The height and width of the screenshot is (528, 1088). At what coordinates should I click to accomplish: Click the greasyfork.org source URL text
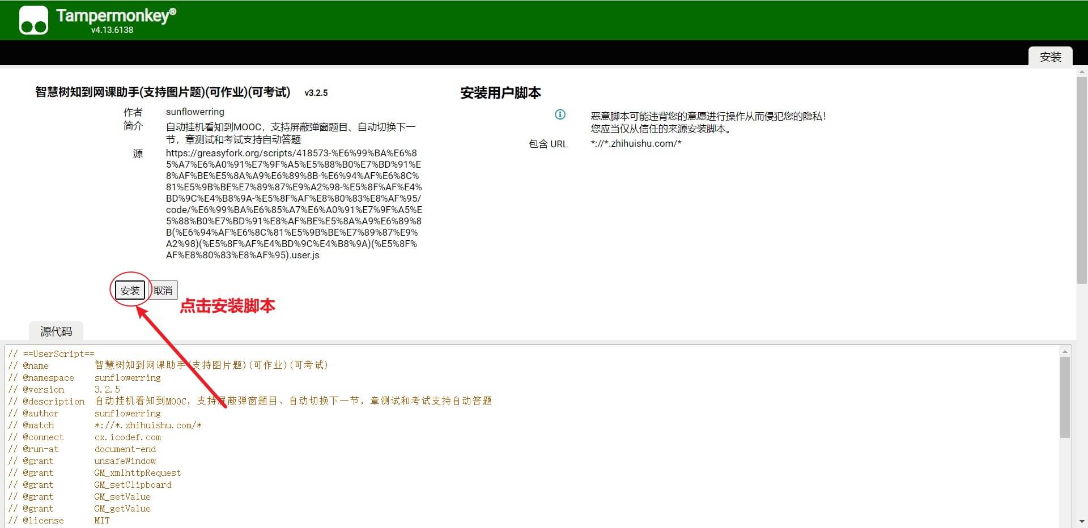point(294,204)
